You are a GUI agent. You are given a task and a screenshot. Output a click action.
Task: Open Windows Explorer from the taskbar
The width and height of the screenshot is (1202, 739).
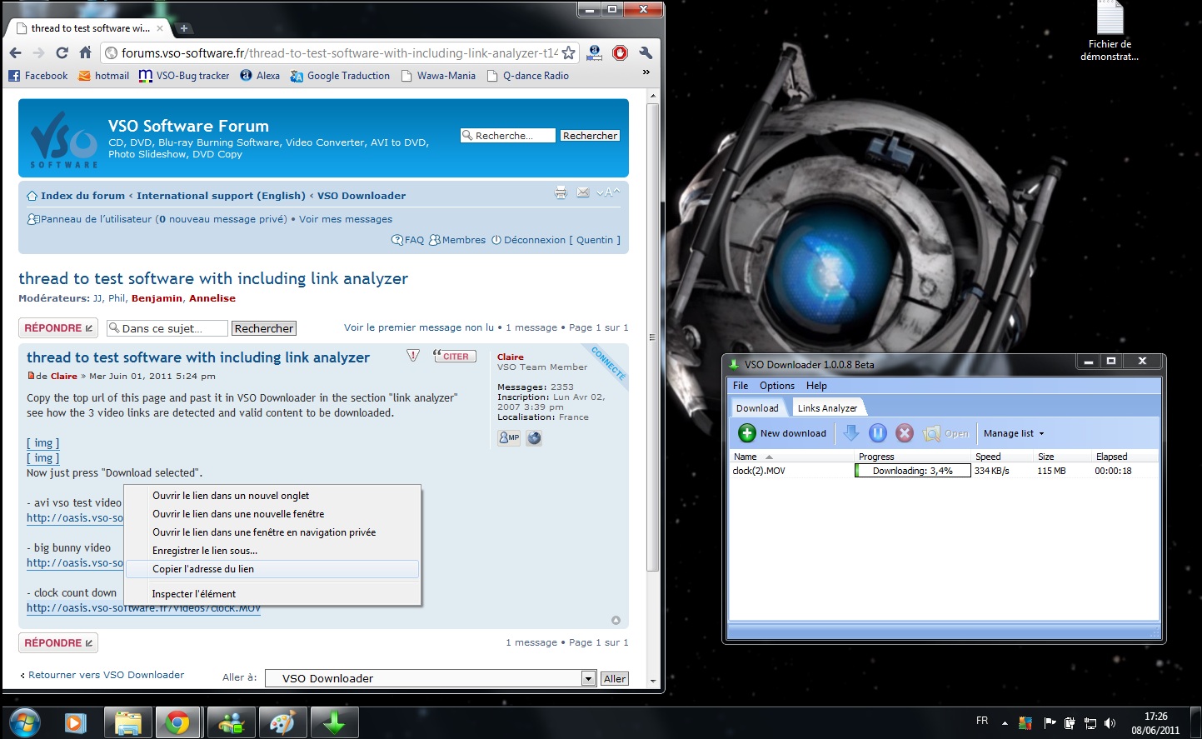tap(127, 722)
